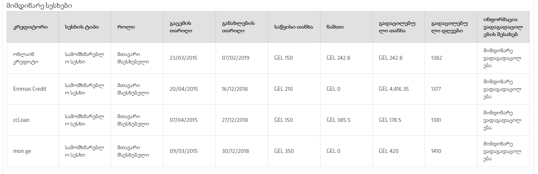Screen dimensions: 538x174
Task: Select the ccLoan creditor cell
Action: [x=21, y=120]
